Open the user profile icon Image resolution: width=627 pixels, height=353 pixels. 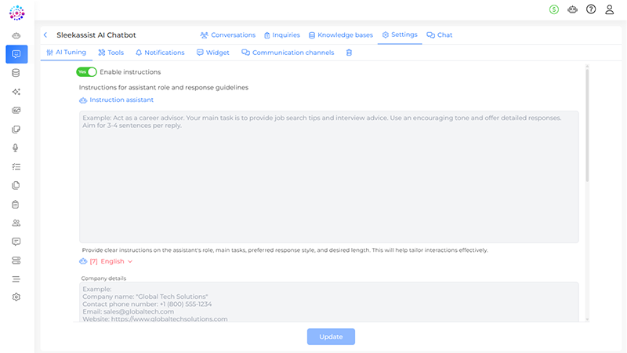coord(610,9)
